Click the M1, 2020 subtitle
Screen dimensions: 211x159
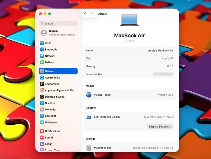[x=129, y=41]
